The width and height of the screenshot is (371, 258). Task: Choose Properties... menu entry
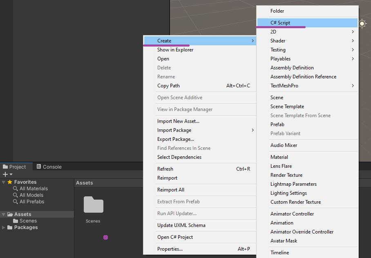pyautogui.click(x=200, y=249)
